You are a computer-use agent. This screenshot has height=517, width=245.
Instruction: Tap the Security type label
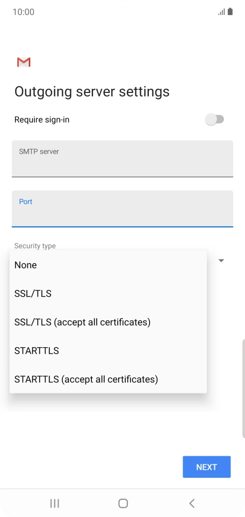[35, 246]
